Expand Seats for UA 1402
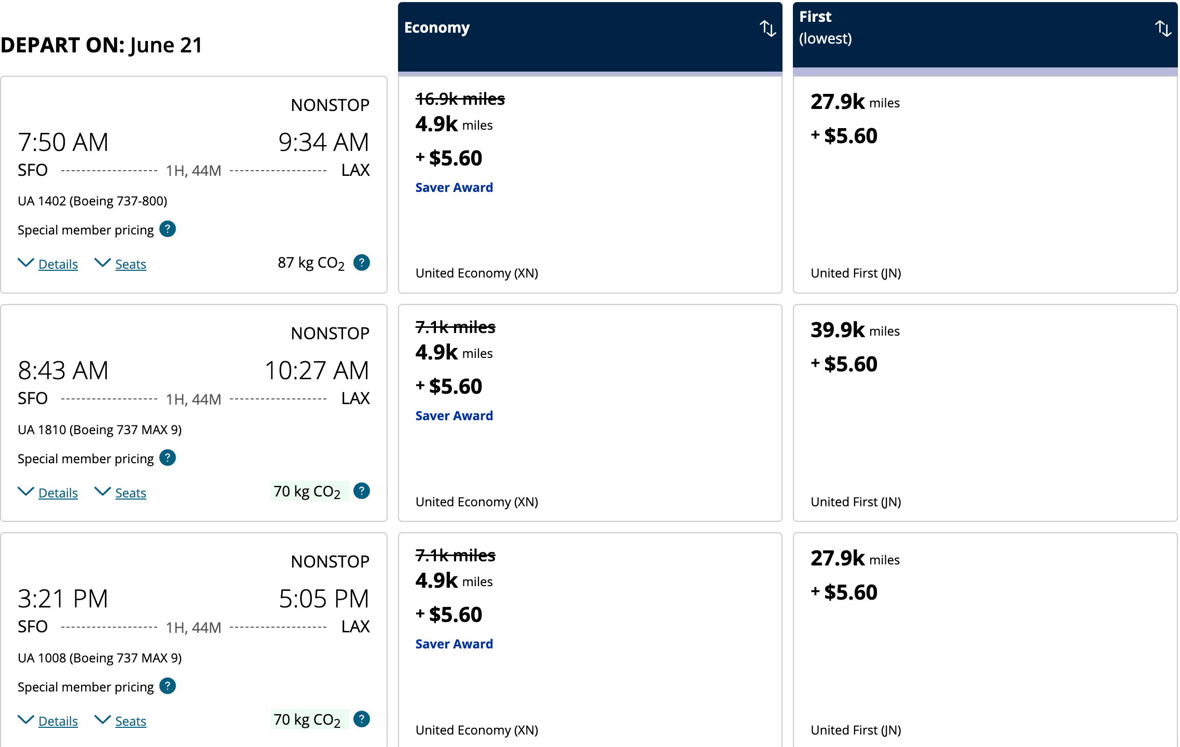Viewport: 1180px width, 747px height. click(x=120, y=264)
